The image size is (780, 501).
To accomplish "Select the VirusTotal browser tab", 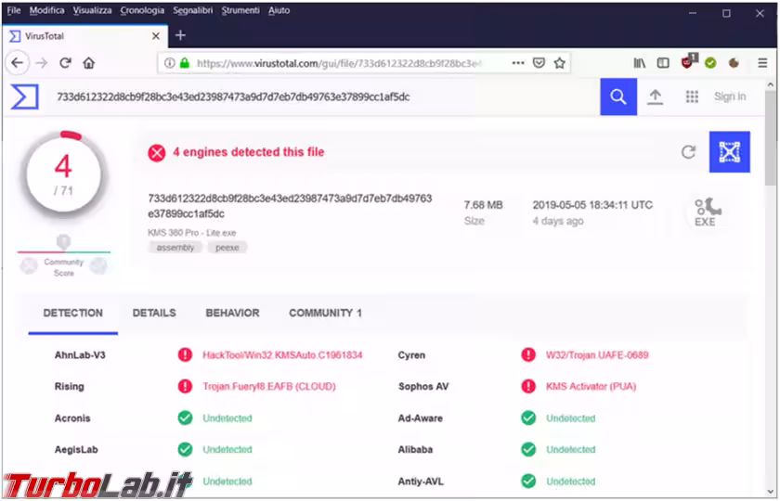I will point(84,36).
